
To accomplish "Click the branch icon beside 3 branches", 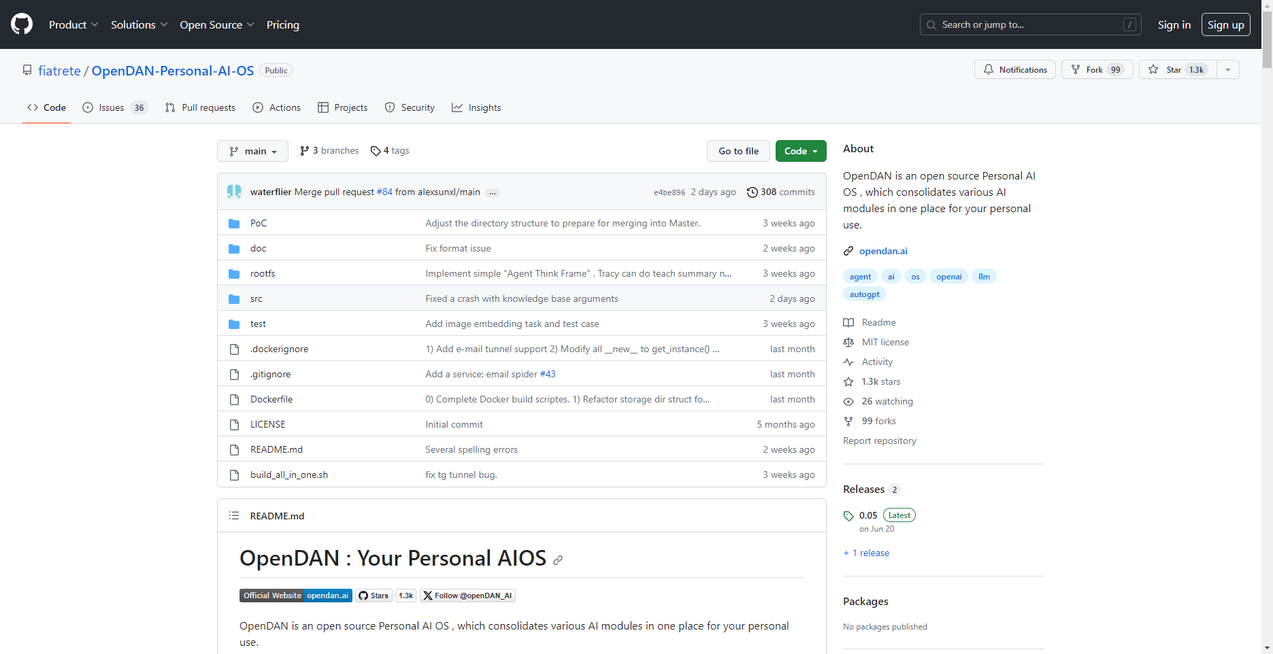I will pos(304,151).
